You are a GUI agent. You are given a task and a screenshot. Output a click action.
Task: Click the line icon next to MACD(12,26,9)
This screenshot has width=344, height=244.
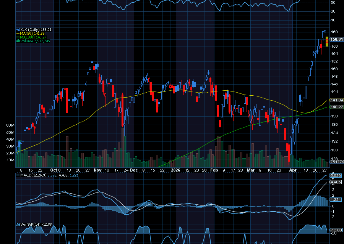pyautogui.click(x=18, y=175)
